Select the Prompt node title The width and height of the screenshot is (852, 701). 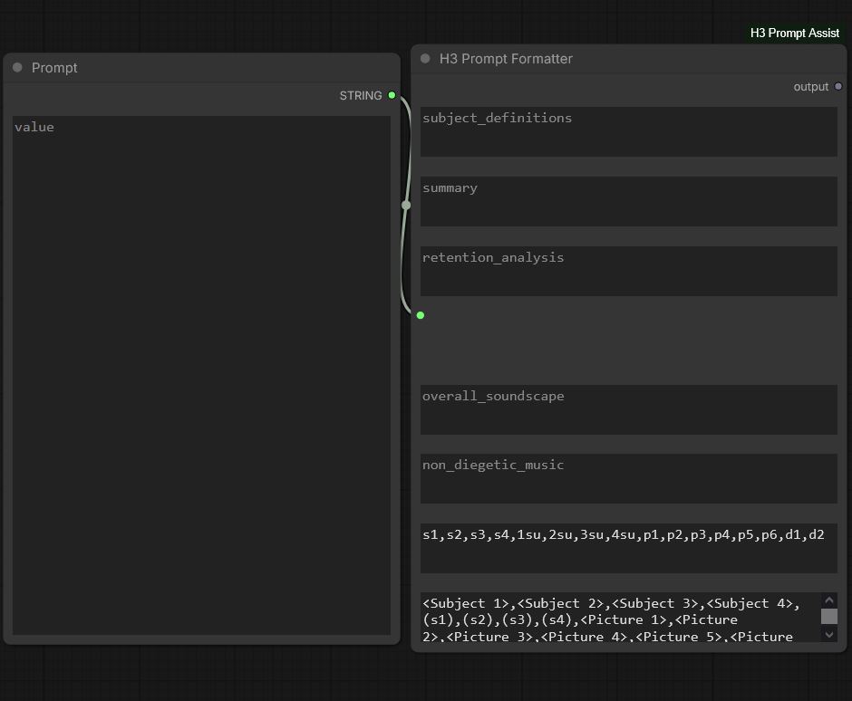[x=54, y=68]
